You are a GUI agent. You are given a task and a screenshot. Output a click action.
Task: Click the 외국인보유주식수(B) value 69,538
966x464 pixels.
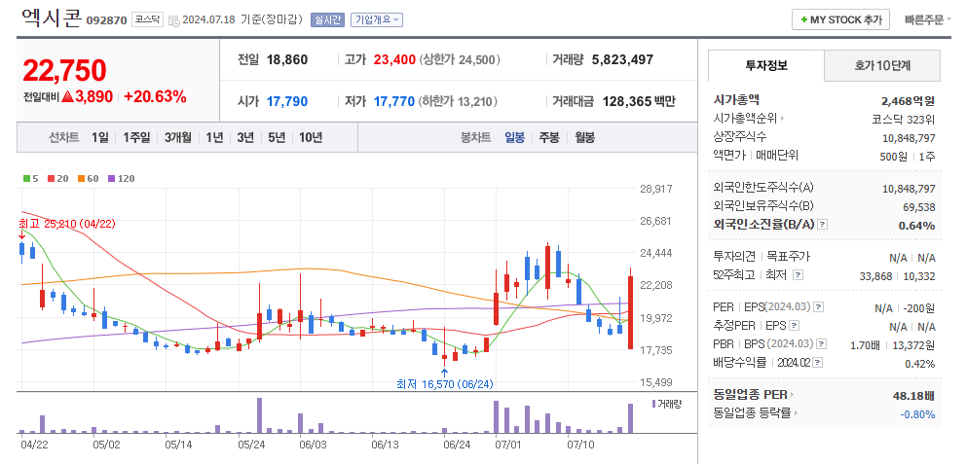click(917, 207)
